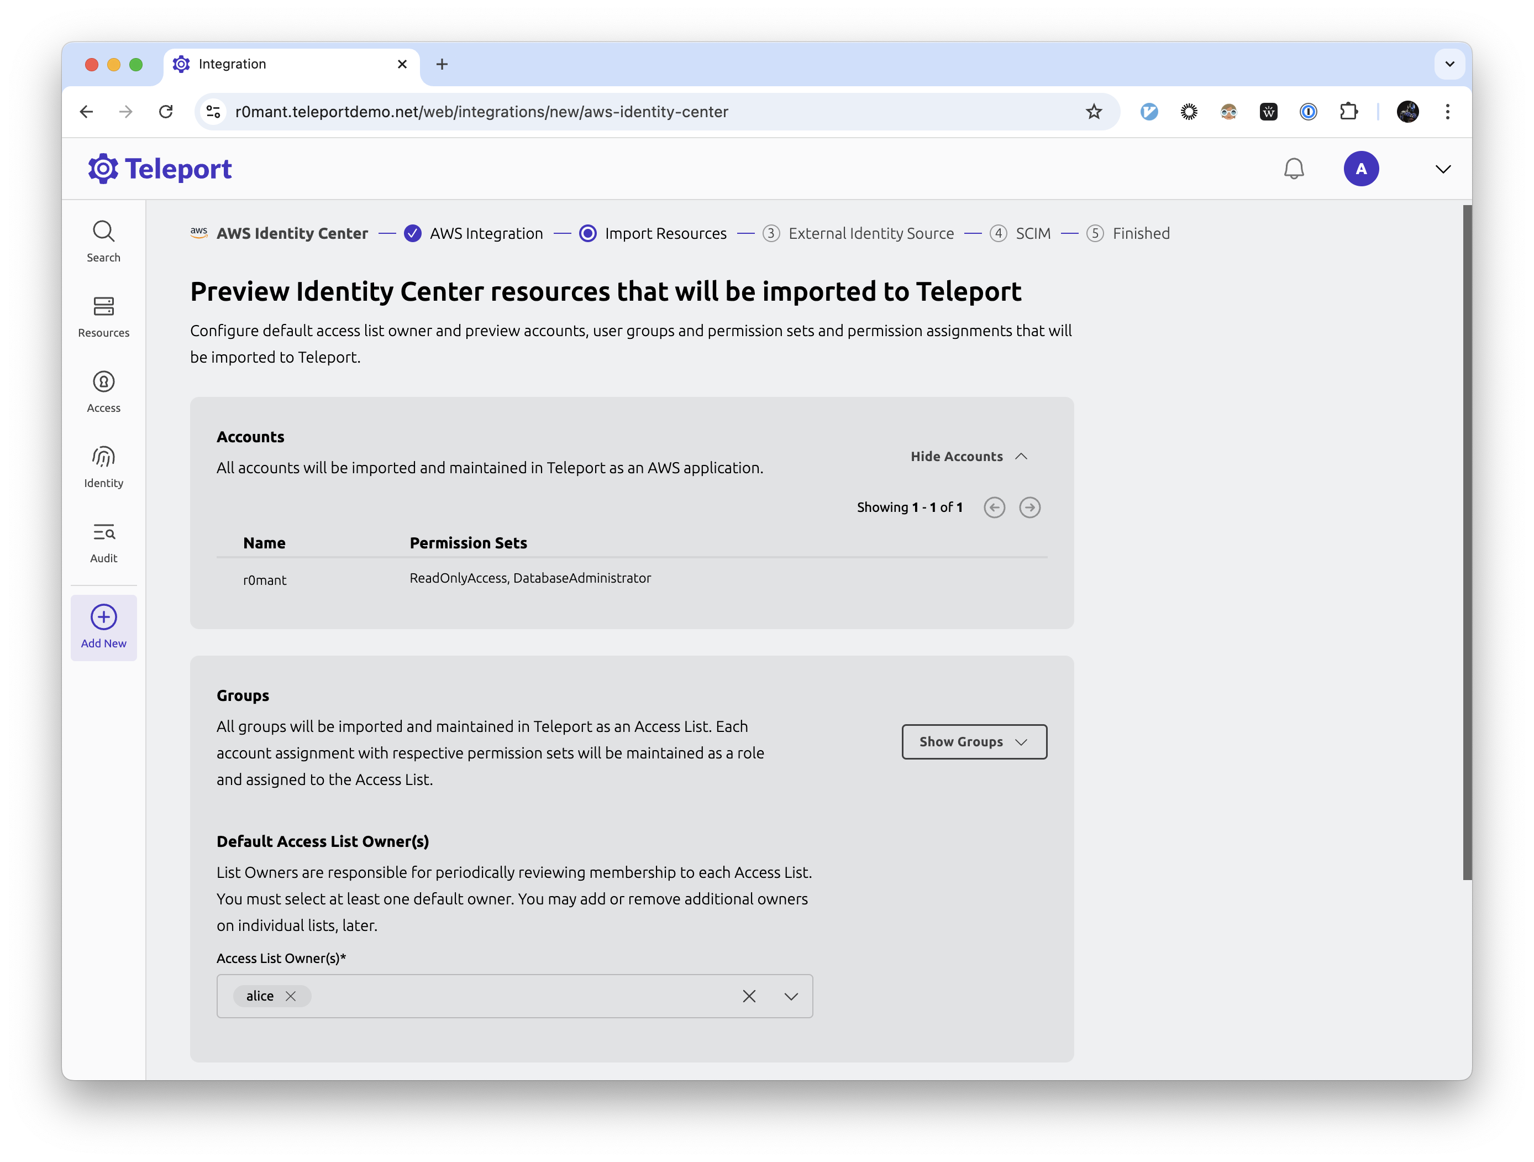Collapse the Accounts table with Hide Accounts

(x=968, y=456)
